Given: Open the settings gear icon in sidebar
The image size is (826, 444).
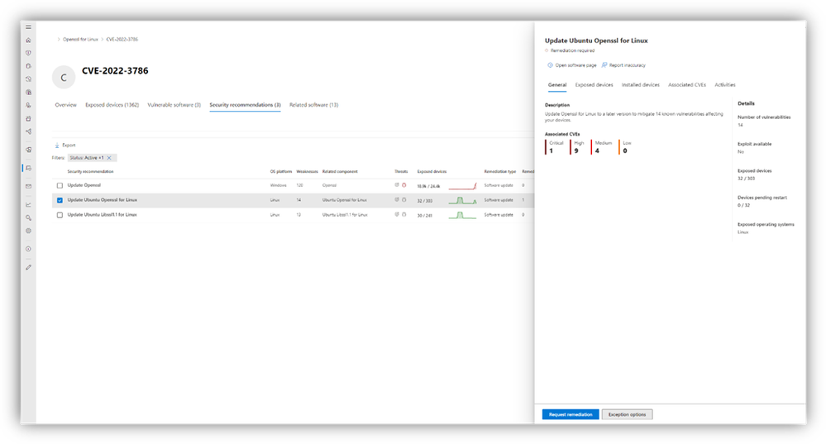Looking at the screenshot, I should point(28,231).
